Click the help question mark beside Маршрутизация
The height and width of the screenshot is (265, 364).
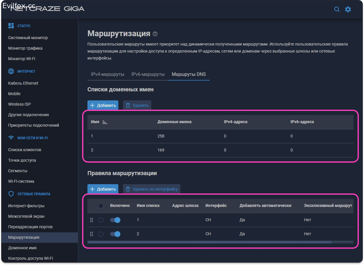[155, 34]
